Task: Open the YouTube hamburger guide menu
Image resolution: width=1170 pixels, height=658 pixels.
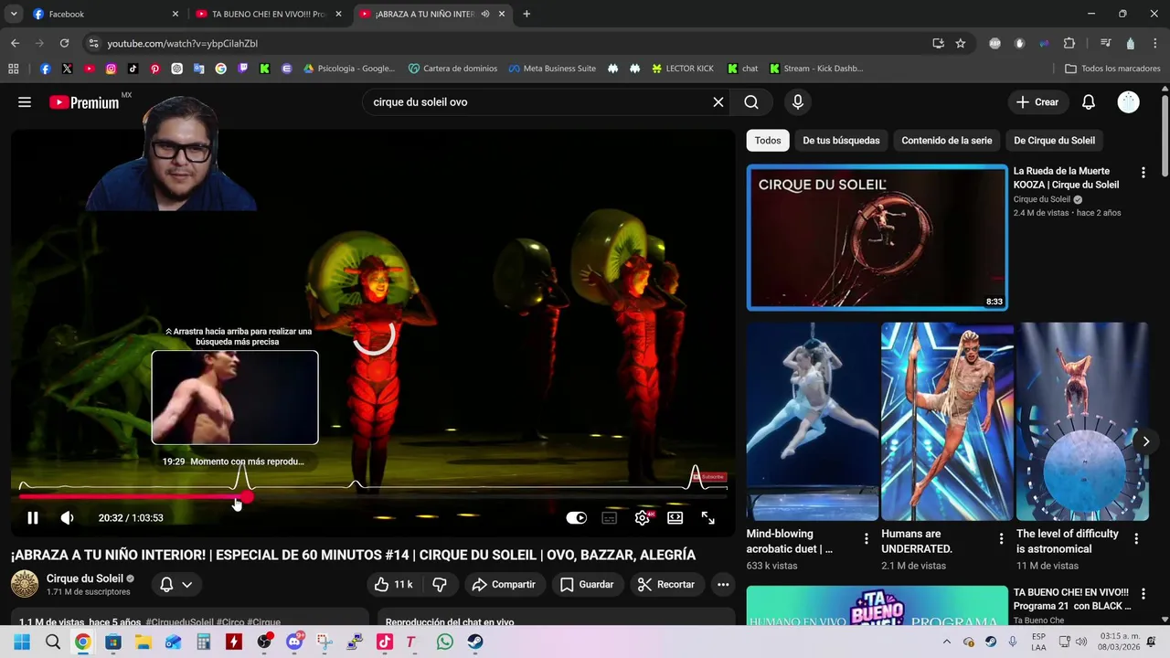Action: click(25, 102)
